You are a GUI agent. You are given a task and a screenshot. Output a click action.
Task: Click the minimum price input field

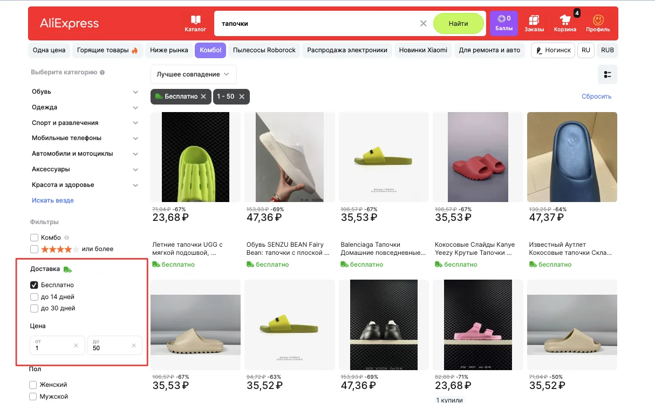coord(51,345)
